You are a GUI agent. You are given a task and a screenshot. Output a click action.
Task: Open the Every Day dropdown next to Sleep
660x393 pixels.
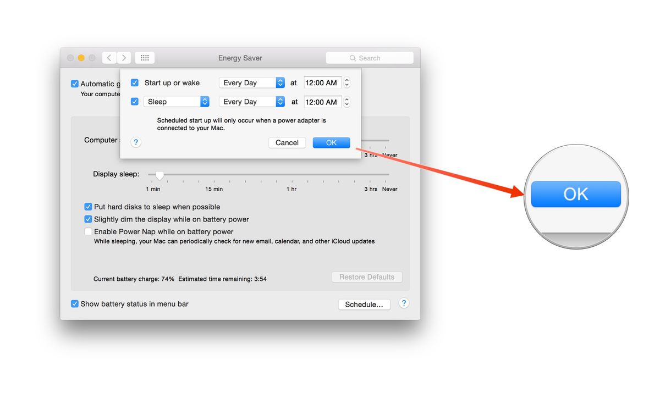[251, 101]
